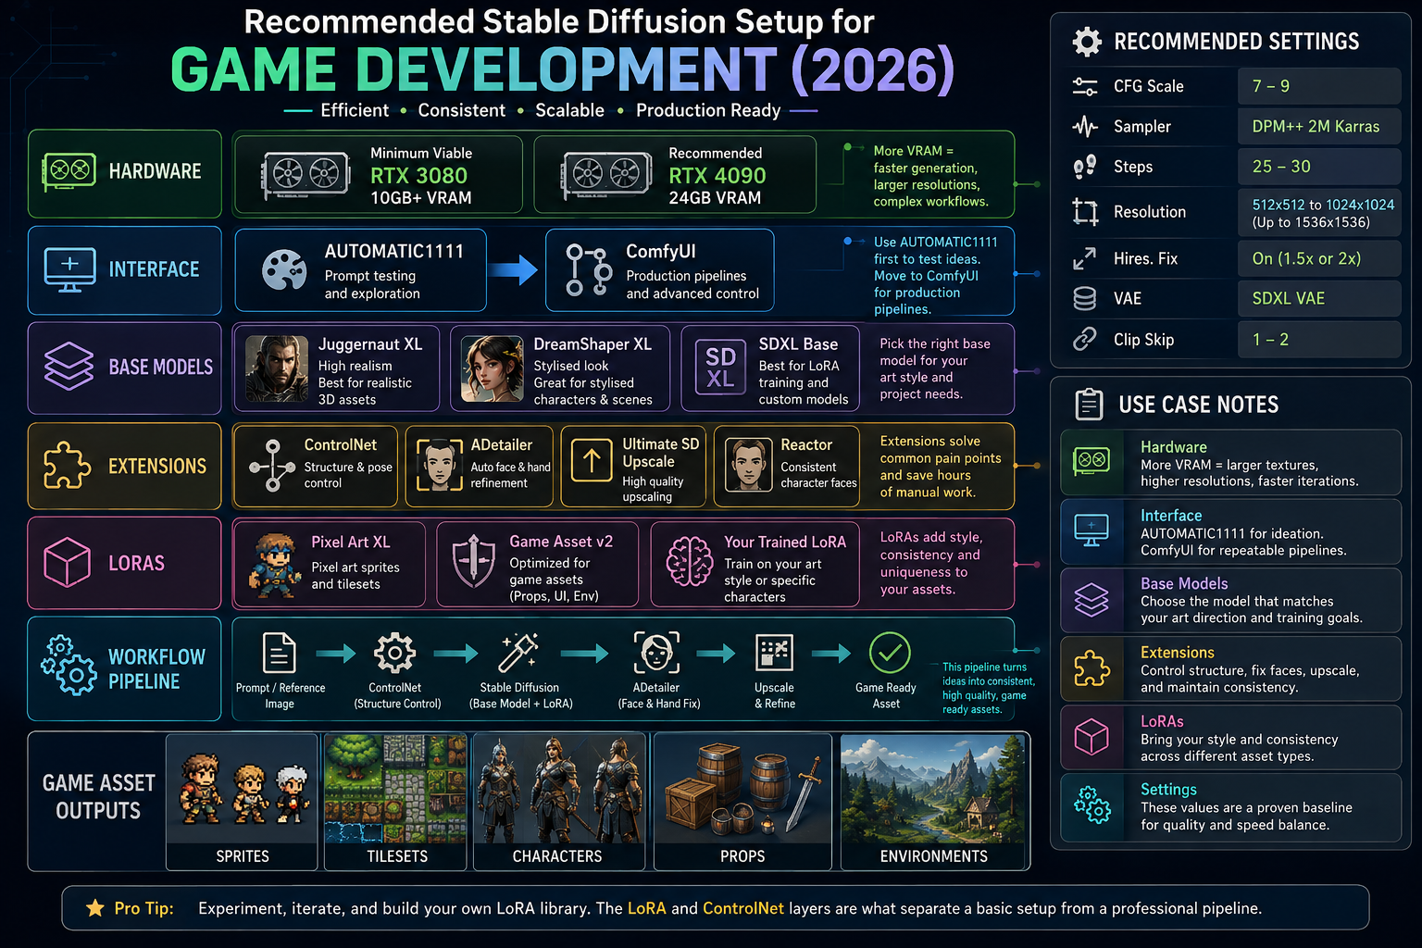Click the blue arrow between AUTOMATIC1111 and ComfyUI
Image resolution: width=1422 pixels, height=948 pixels.
click(513, 270)
